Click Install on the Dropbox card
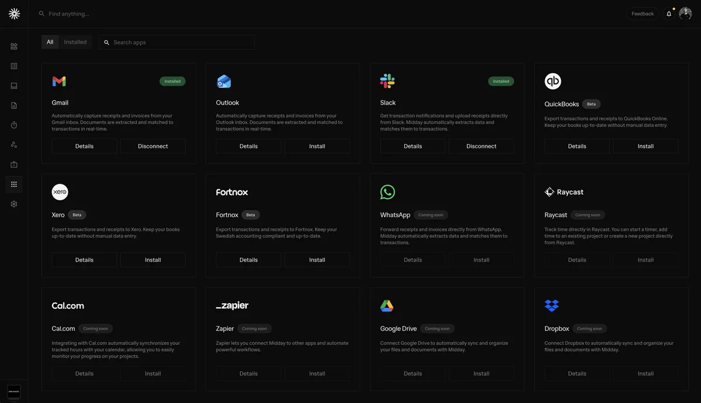 646,373
